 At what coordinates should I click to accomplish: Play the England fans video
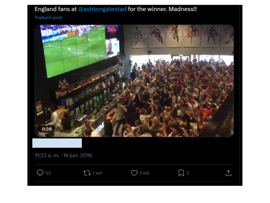coord(134,81)
